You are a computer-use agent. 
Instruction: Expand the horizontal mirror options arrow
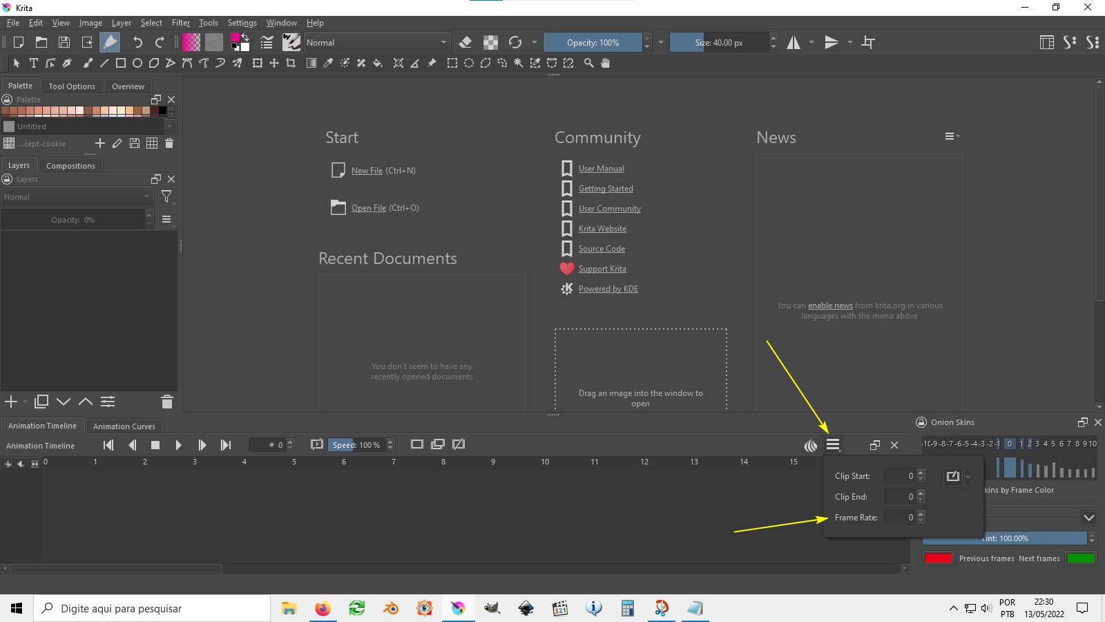coord(811,42)
